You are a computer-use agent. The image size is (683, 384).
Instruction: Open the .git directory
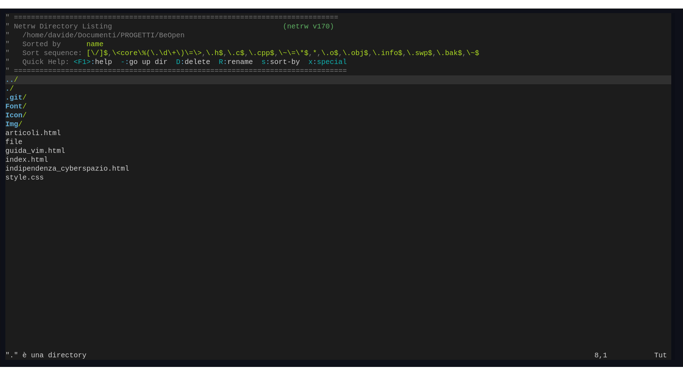click(x=16, y=97)
